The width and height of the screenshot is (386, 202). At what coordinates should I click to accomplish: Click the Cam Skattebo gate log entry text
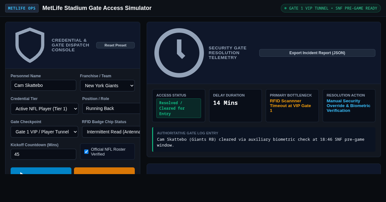click(x=261, y=142)
